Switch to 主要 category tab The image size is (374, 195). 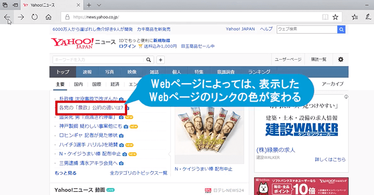pos(60,84)
